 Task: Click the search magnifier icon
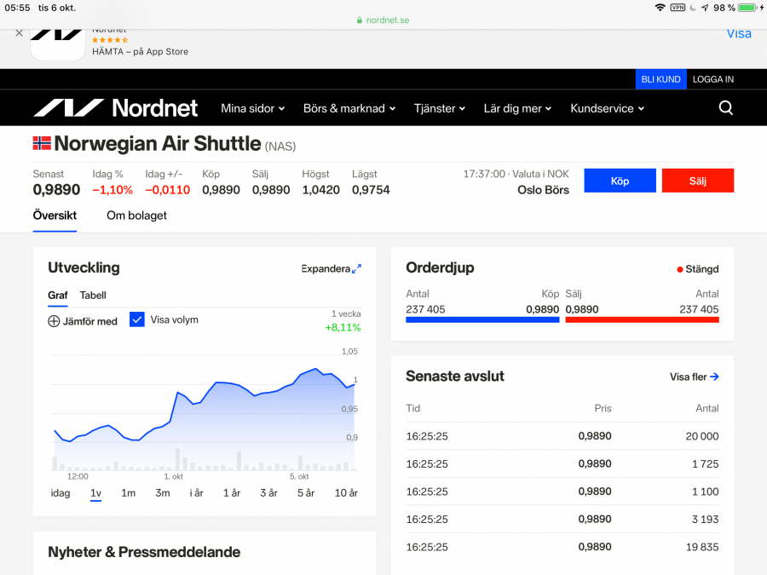pos(725,108)
